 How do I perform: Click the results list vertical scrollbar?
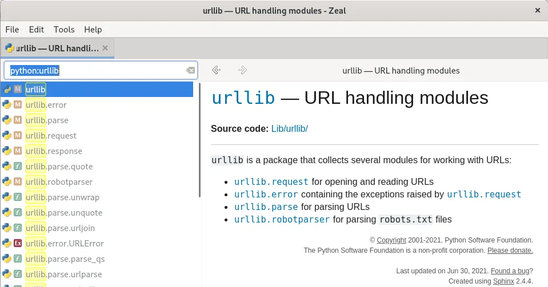click(x=199, y=140)
